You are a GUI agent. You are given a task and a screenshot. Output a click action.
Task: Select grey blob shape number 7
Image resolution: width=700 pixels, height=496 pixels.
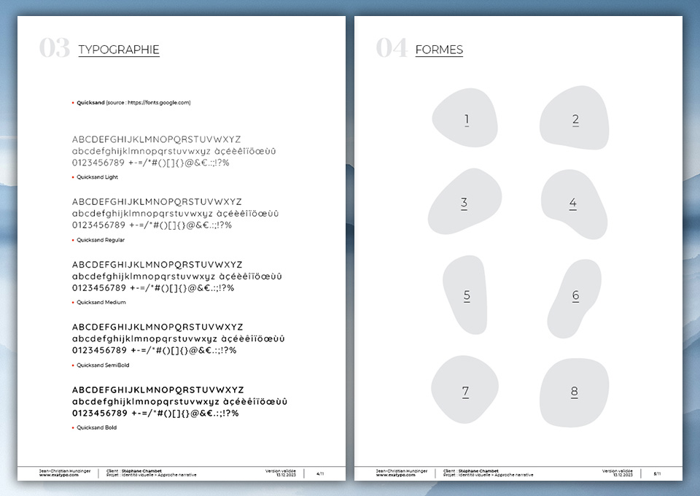[x=464, y=390]
